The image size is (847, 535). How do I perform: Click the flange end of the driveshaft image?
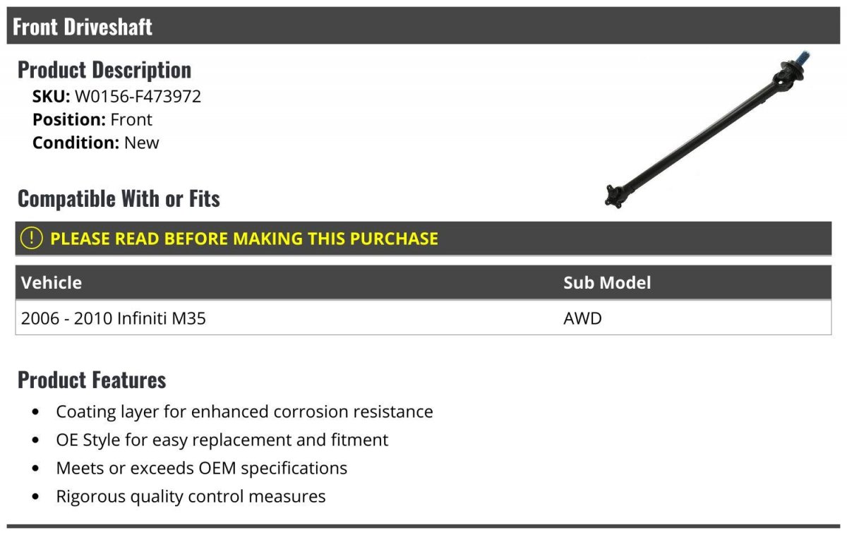[x=614, y=195]
